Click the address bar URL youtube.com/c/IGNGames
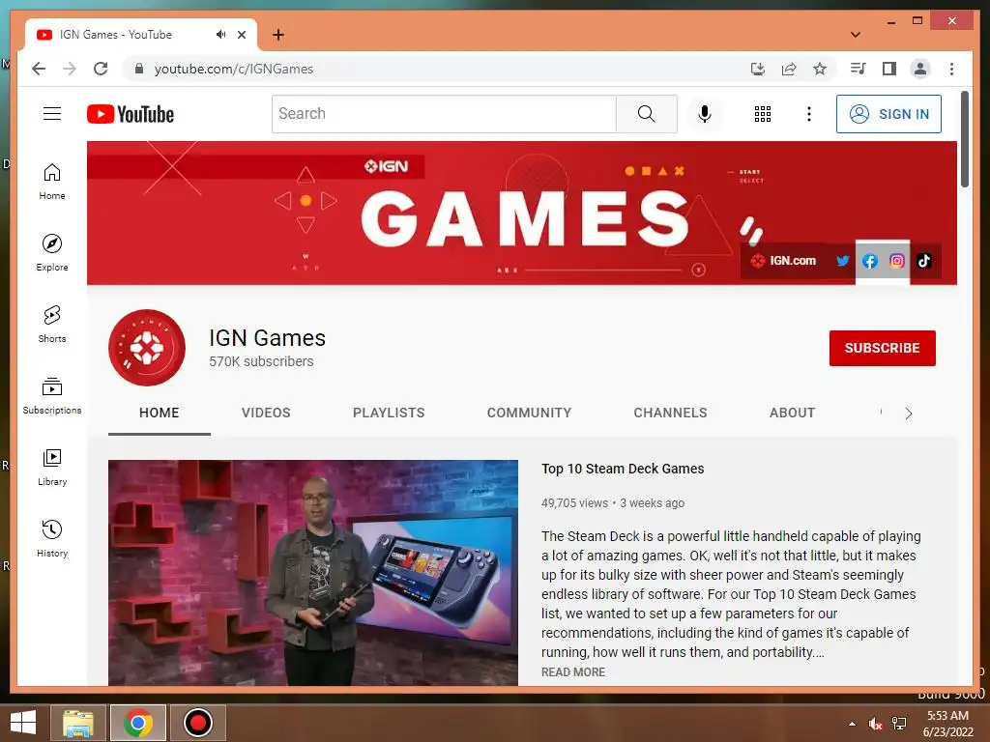 tap(234, 69)
